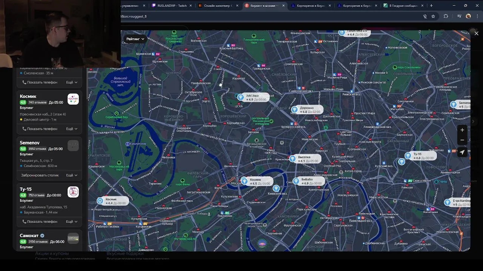Click Забронировать столик for Semenov
The height and width of the screenshot is (271, 483).
click(x=40, y=175)
